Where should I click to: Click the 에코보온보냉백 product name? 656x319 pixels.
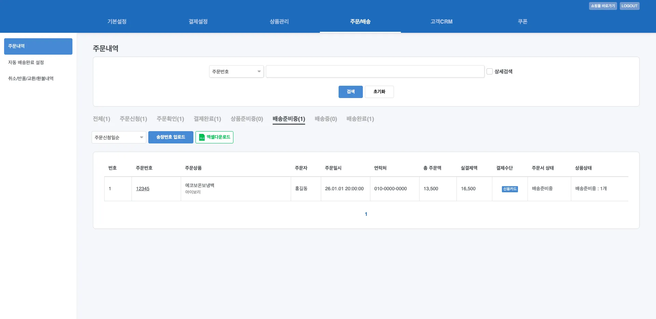tap(200, 185)
